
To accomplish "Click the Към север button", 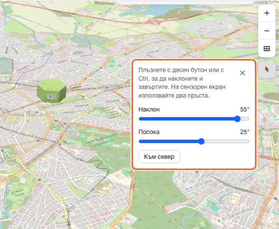I will (159, 157).
